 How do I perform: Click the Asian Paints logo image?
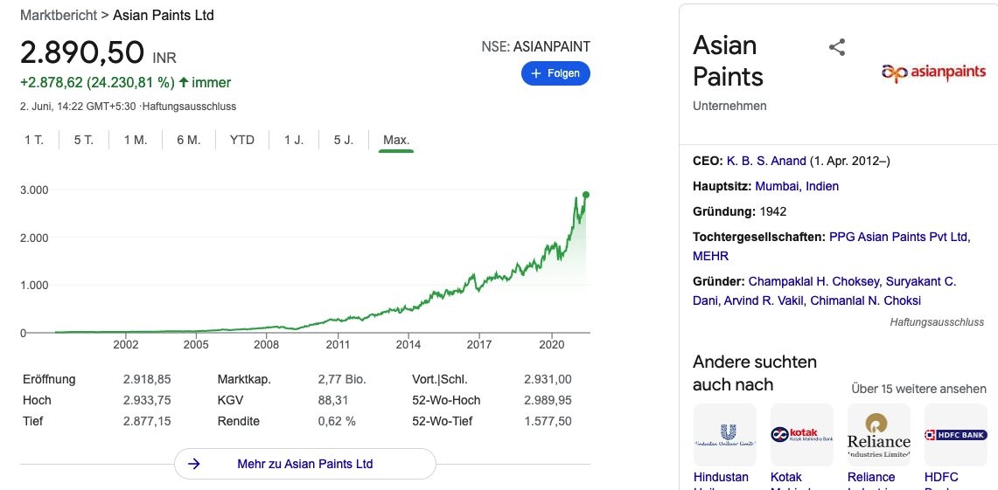tap(933, 73)
